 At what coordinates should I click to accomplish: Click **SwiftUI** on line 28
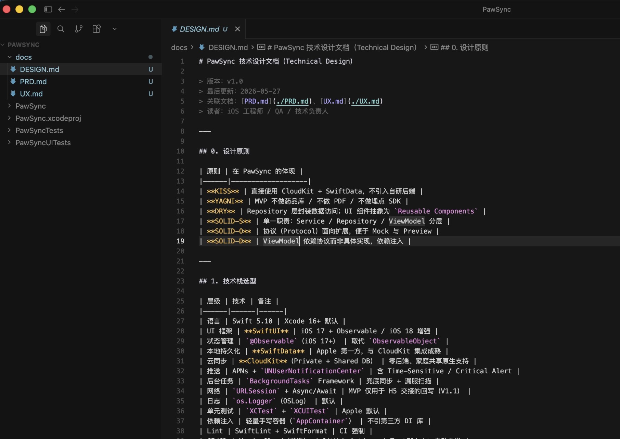[x=266, y=331]
